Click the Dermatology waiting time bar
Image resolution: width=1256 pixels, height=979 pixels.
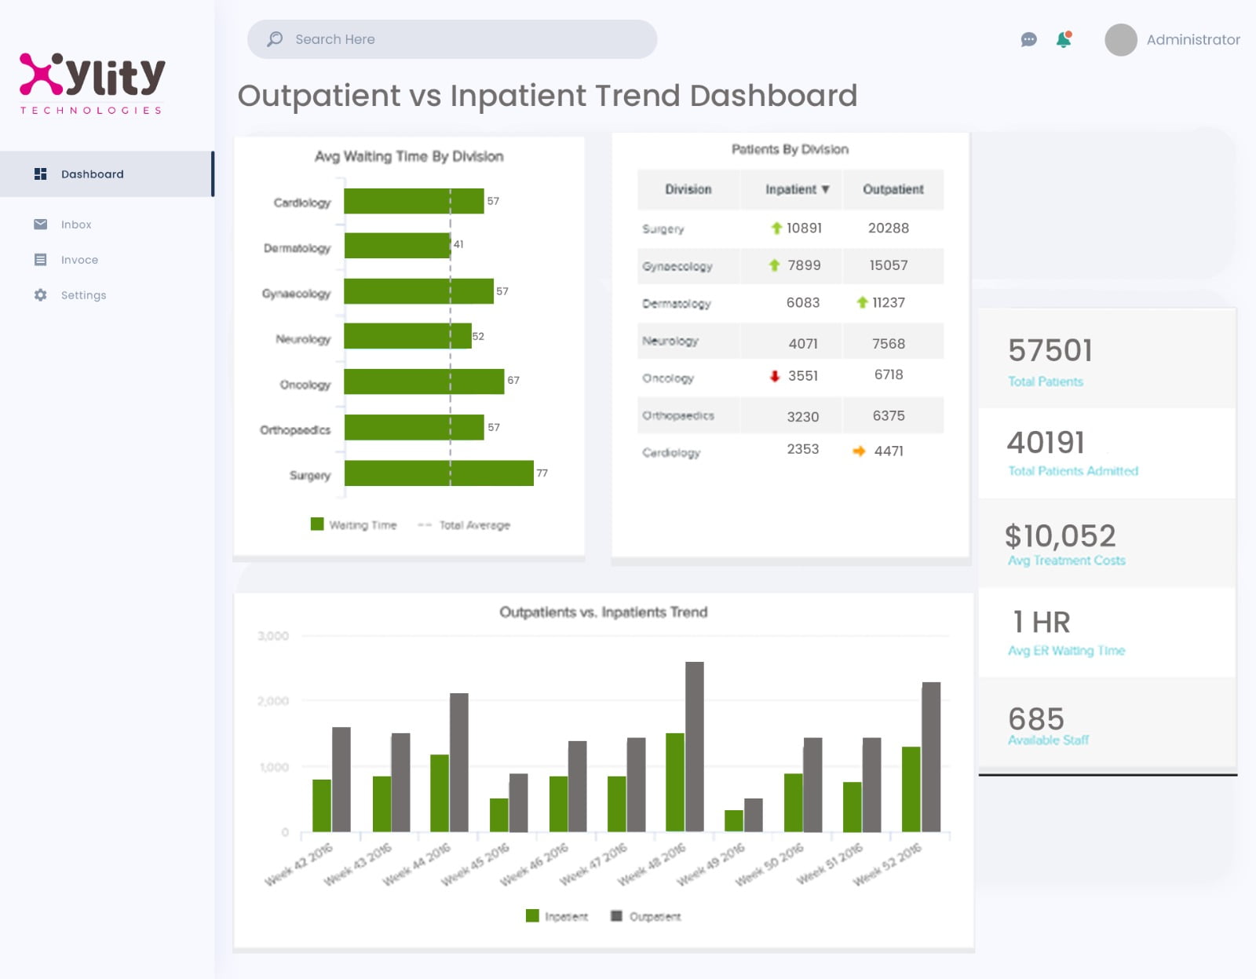pos(397,246)
